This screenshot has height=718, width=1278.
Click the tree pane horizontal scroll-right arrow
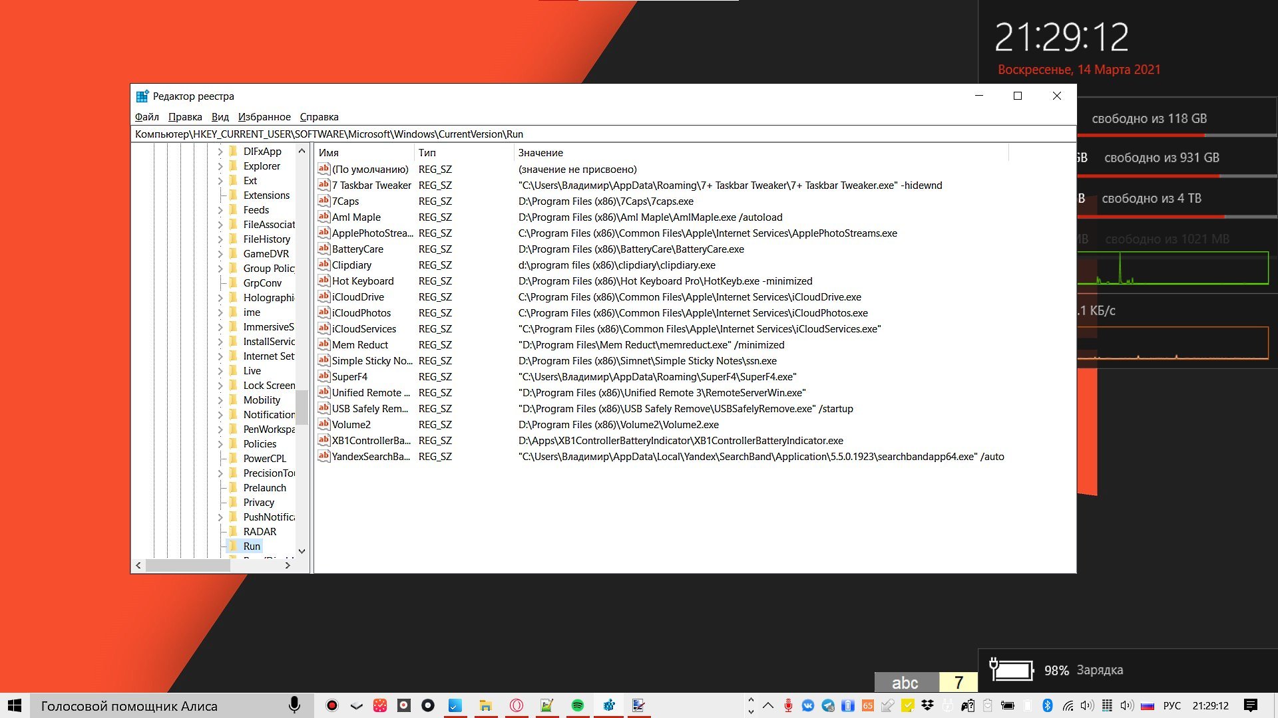(288, 565)
